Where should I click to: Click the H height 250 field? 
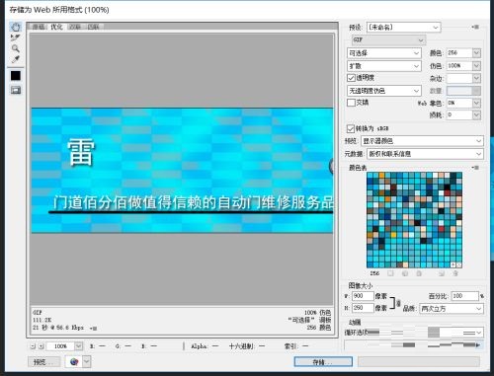point(363,308)
